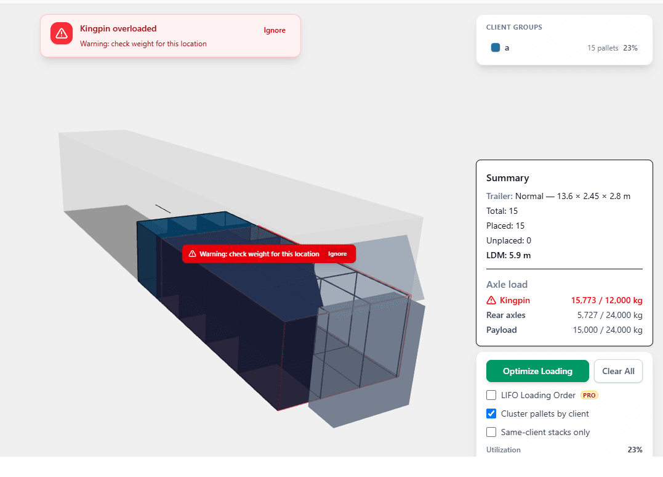Click the client name 'a' in Client Groups
This screenshot has width=663, height=477.
[507, 48]
